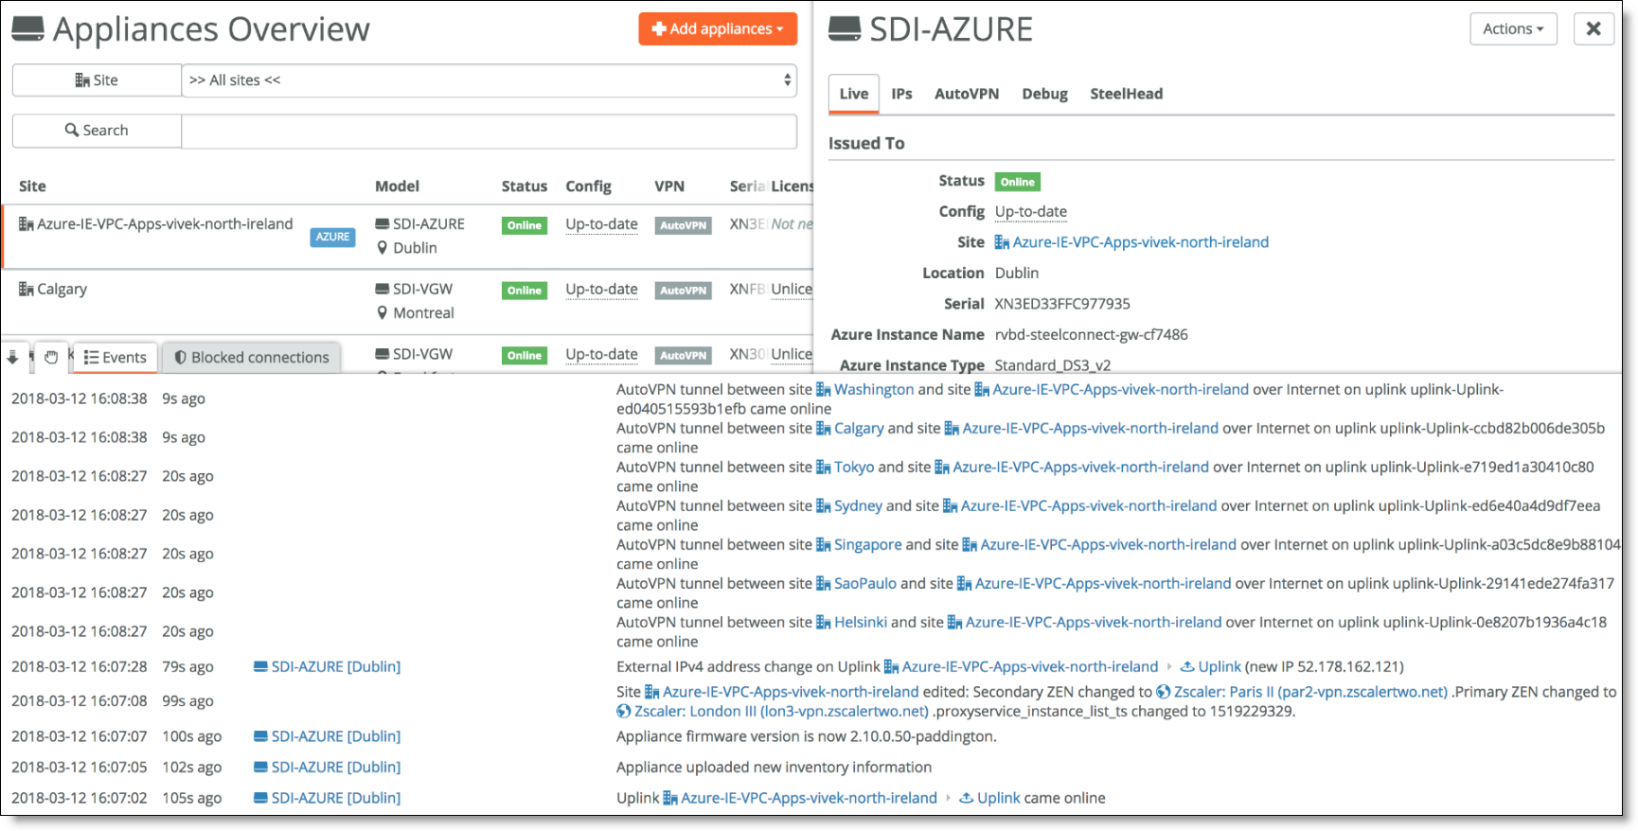Click the Online status badge for Calgary row

pos(524,291)
